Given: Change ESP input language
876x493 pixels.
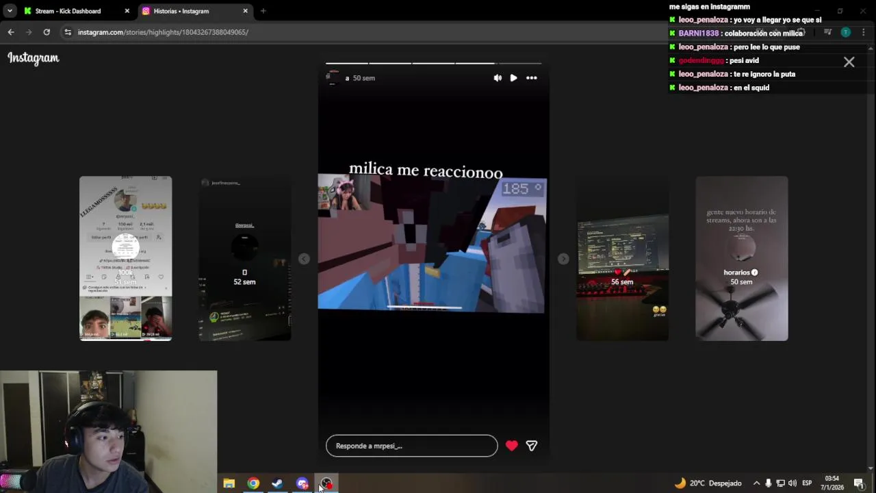Looking at the screenshot, I should click(x=807, y=483).
